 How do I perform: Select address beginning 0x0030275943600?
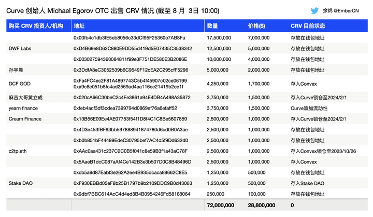pos(131,59)
